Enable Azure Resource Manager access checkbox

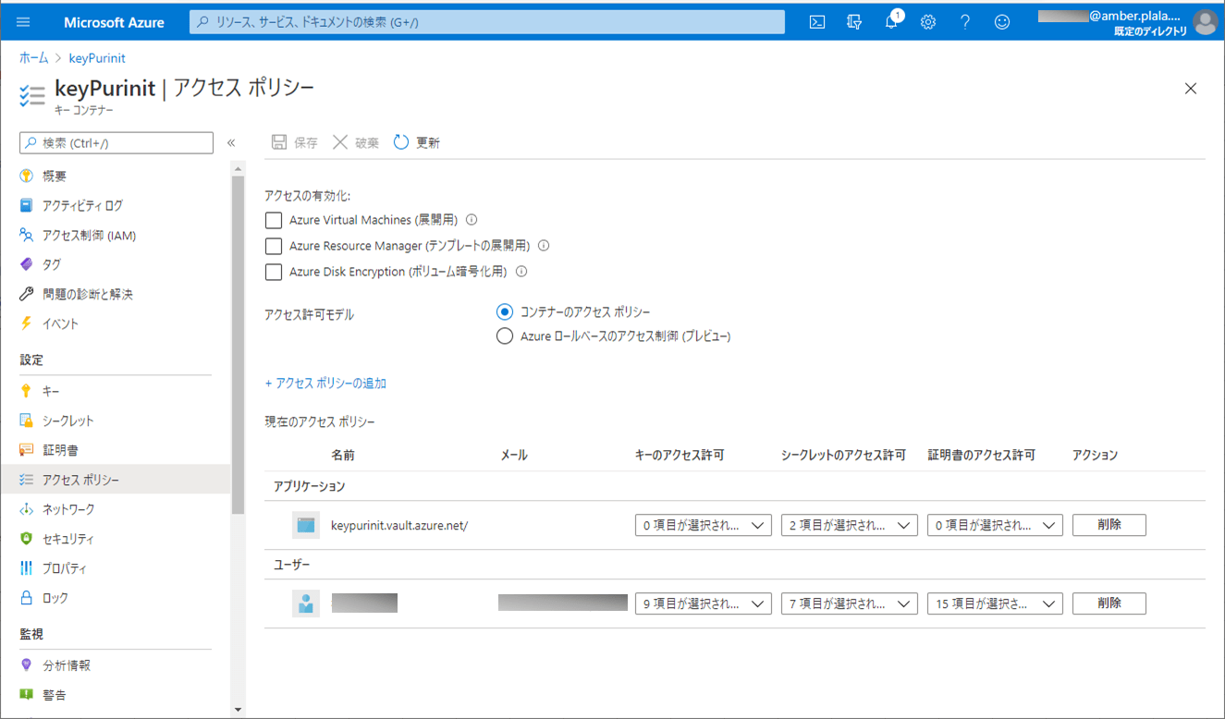[x=273, y=246]
